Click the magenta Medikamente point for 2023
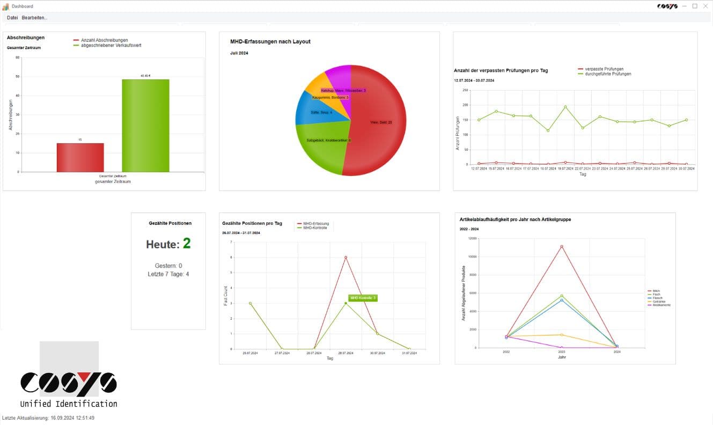 [x=562, y=348]
